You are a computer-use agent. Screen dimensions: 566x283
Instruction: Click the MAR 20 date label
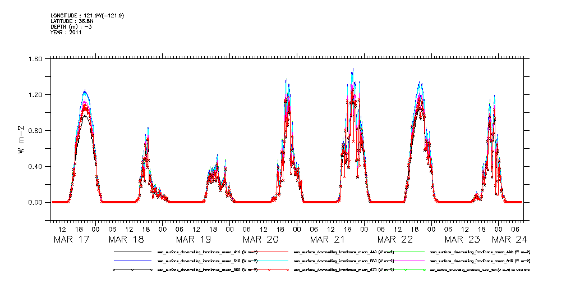[260, 239]
